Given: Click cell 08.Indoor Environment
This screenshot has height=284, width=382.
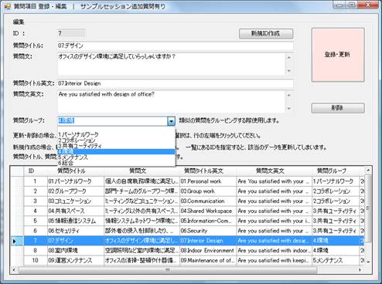Looking at the screenshot, I should pyautogui.click(x=208, y=251).
